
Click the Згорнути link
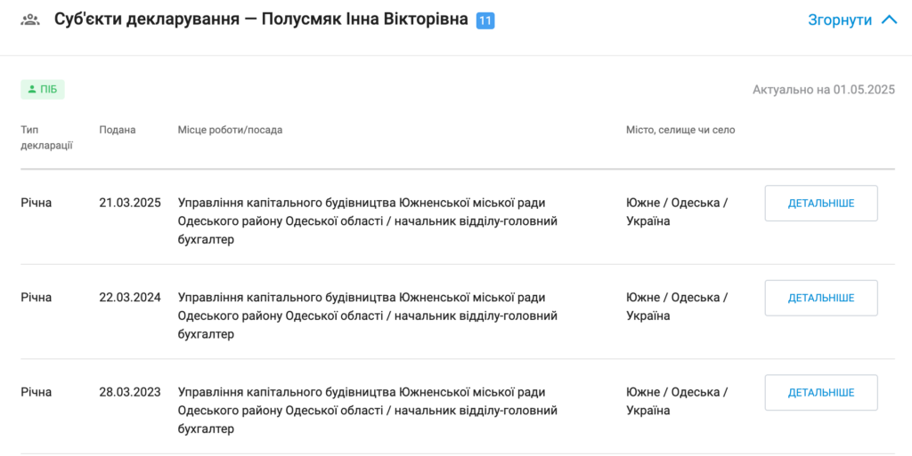point(839,20)
